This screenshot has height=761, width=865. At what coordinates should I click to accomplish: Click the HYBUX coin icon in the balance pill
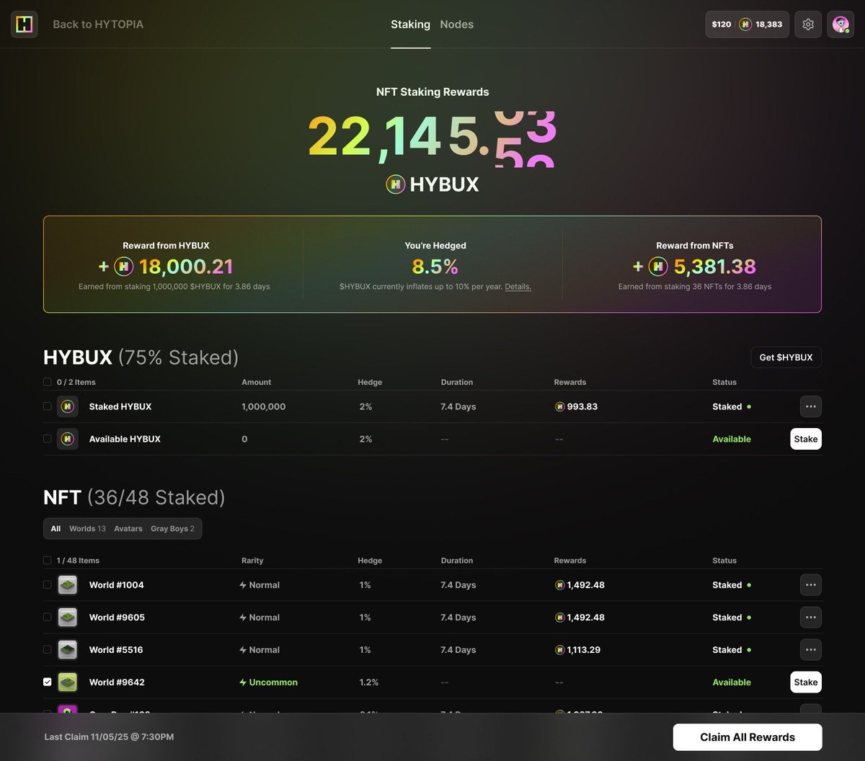coord(744,24)
